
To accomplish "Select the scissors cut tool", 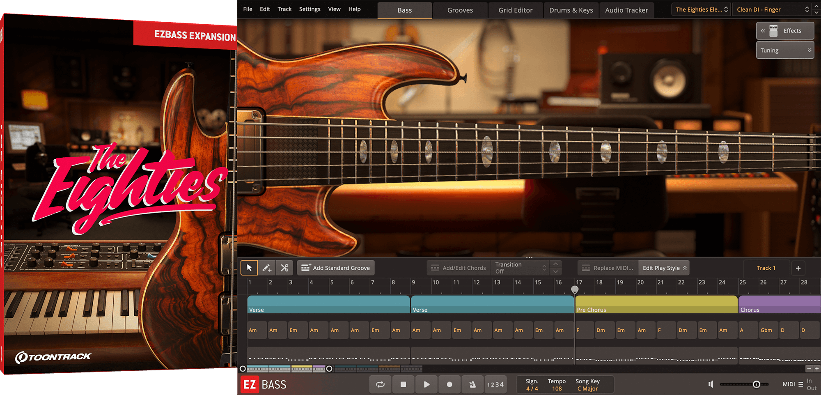I will tap(284, 268).
